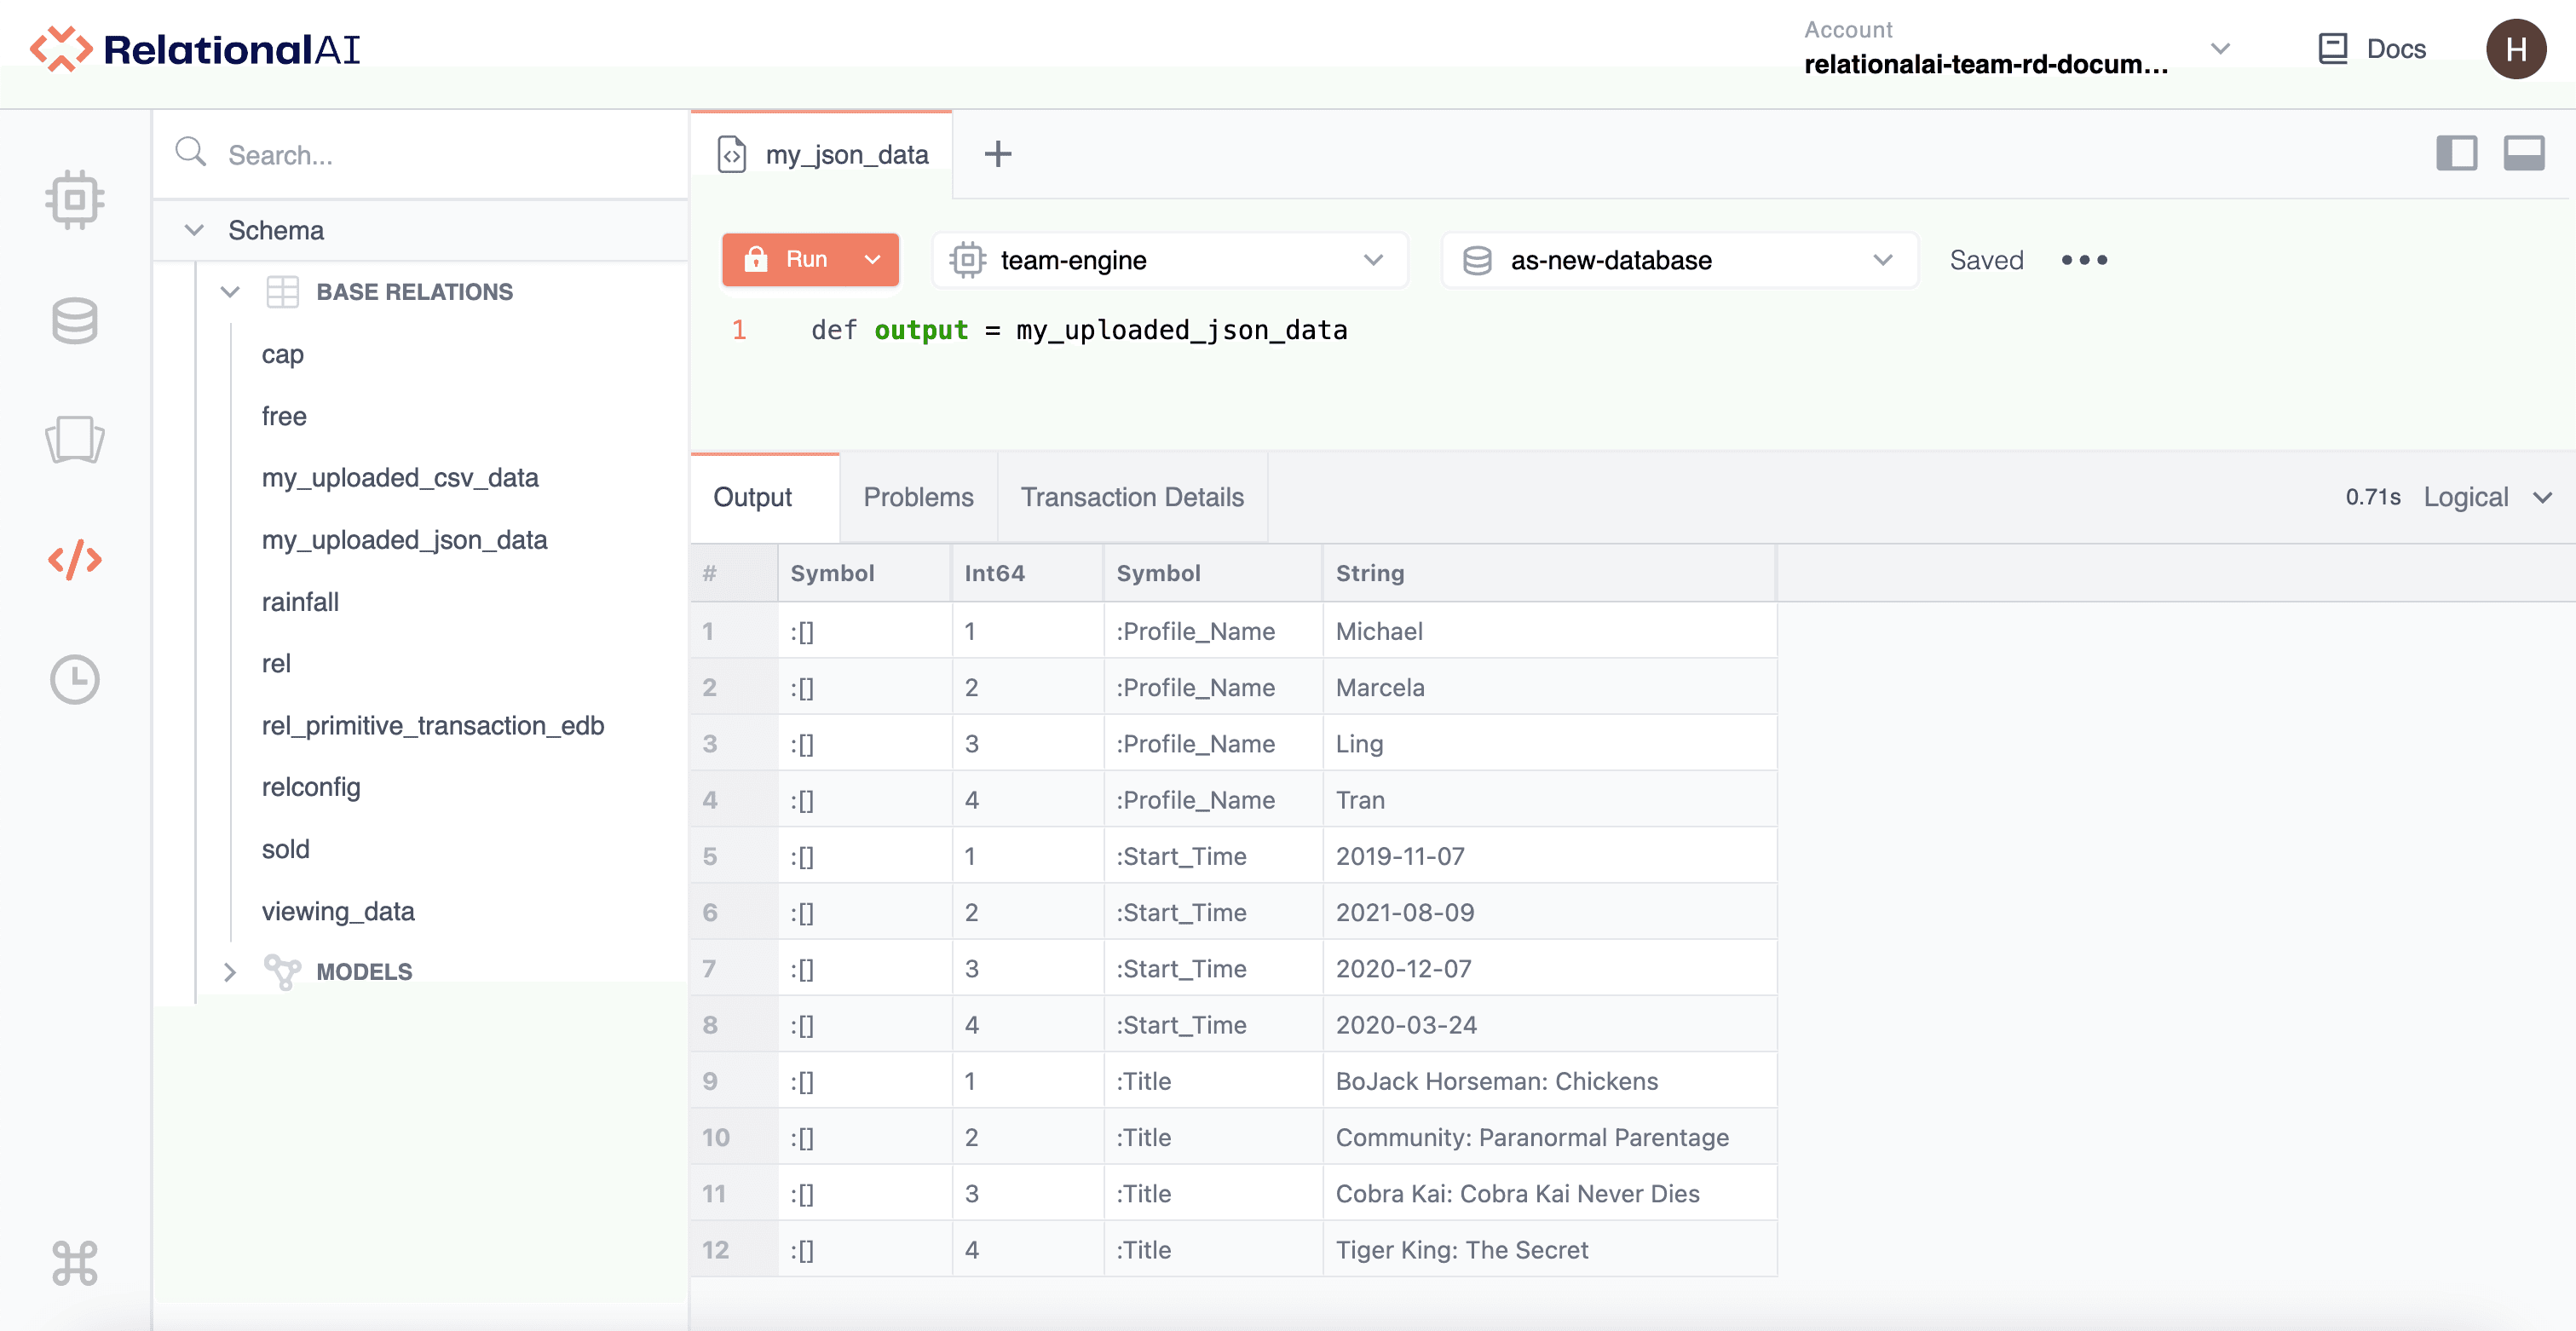
Task: Click the command shortcuts icon at bottom
Action: pyautogui.click(x=75, y=1263)
